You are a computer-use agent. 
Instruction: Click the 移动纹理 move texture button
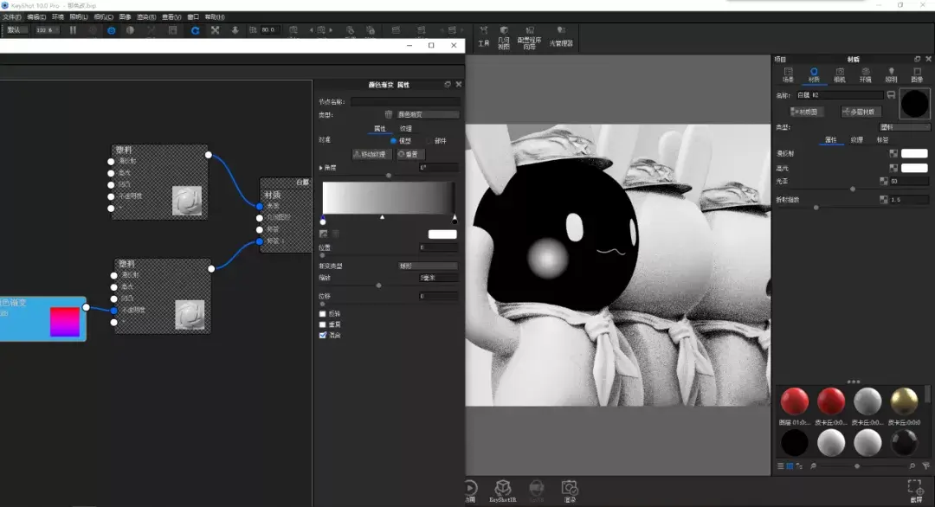tap(372, 154)
